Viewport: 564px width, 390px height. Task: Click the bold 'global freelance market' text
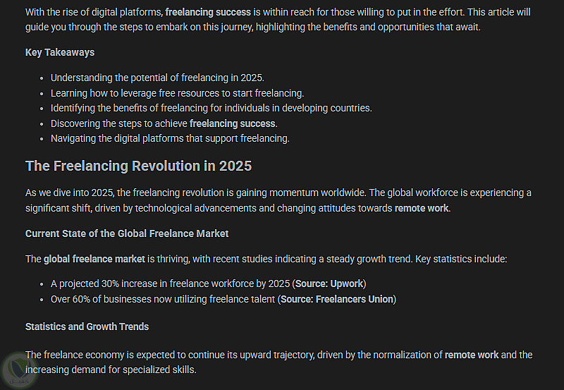[94, 259]
